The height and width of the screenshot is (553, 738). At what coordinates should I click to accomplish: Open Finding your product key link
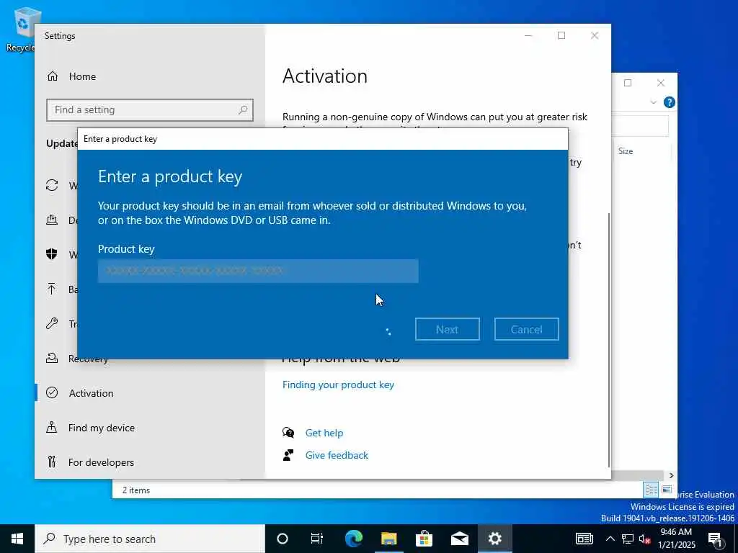tap(338, 385)
